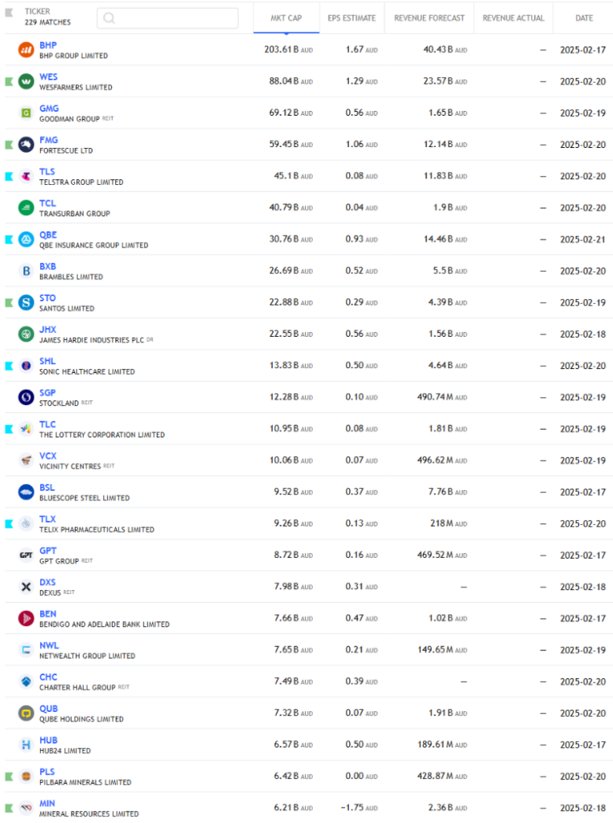Image resolution: width=613 pixels, height=823 pixels.
Task: Toggle the green flag on MIN row
Action: pos(9,809)
